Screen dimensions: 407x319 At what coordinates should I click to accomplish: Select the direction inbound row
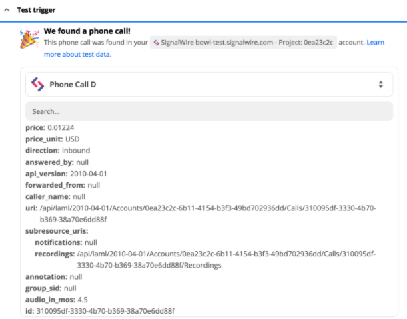pyautogui.click(x=57, y=150)
